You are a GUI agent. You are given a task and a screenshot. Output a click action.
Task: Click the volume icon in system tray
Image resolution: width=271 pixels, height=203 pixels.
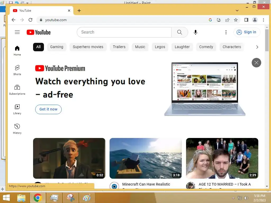coord(246,198)
